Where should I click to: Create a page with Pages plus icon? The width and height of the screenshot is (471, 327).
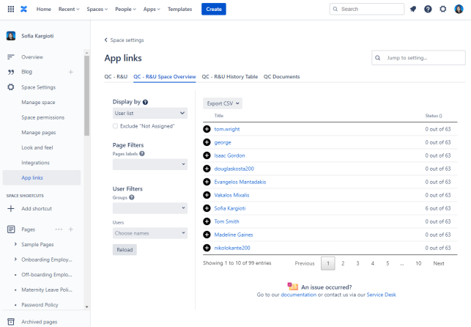click(70, 229)
